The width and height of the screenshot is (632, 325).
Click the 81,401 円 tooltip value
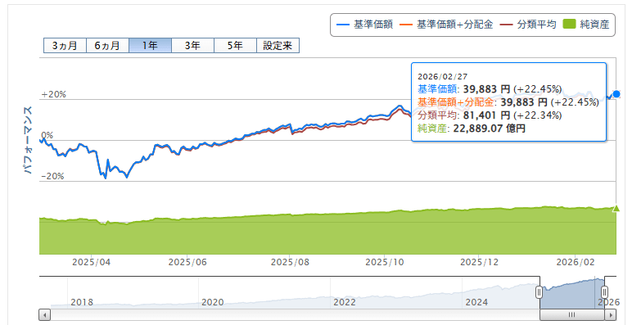(x=486, y=115)
